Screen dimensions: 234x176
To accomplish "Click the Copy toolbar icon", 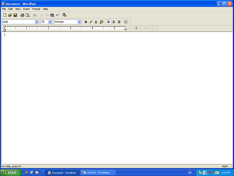I will click(x=47, y=15).
